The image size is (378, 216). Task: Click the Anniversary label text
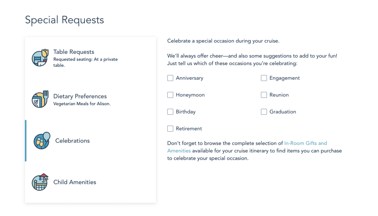pyautogui.click(x=189, y=78)
